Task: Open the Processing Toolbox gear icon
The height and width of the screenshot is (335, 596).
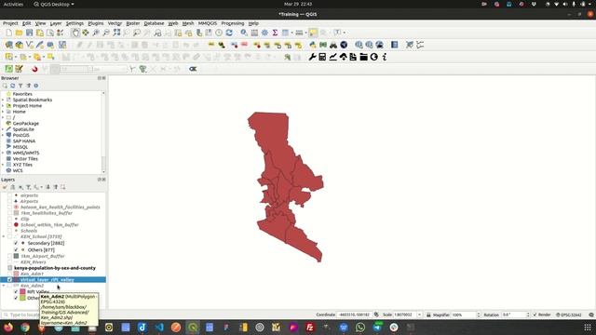Action: point(264,33)
